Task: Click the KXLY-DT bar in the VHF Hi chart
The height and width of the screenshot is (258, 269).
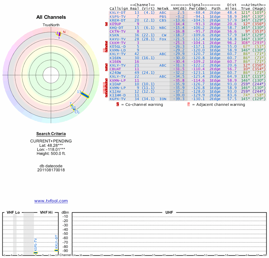Action: click(x=56, y=251)
